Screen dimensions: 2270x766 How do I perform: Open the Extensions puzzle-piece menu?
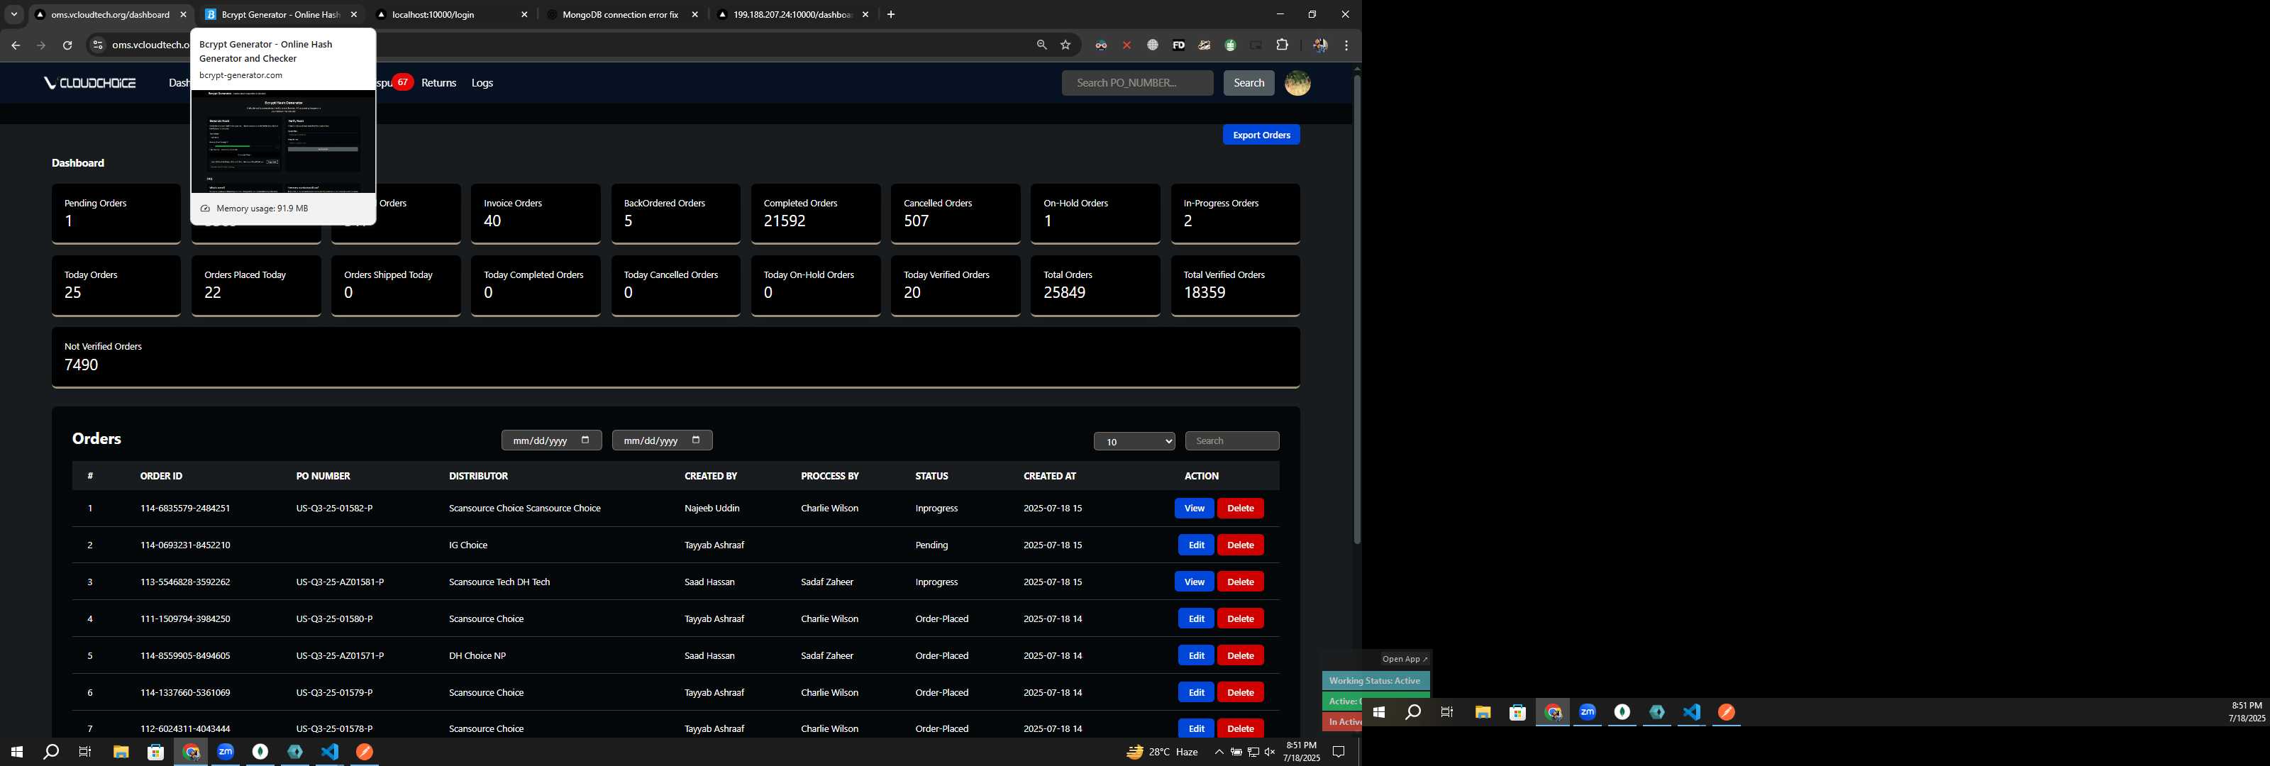tap(1282, 45)
